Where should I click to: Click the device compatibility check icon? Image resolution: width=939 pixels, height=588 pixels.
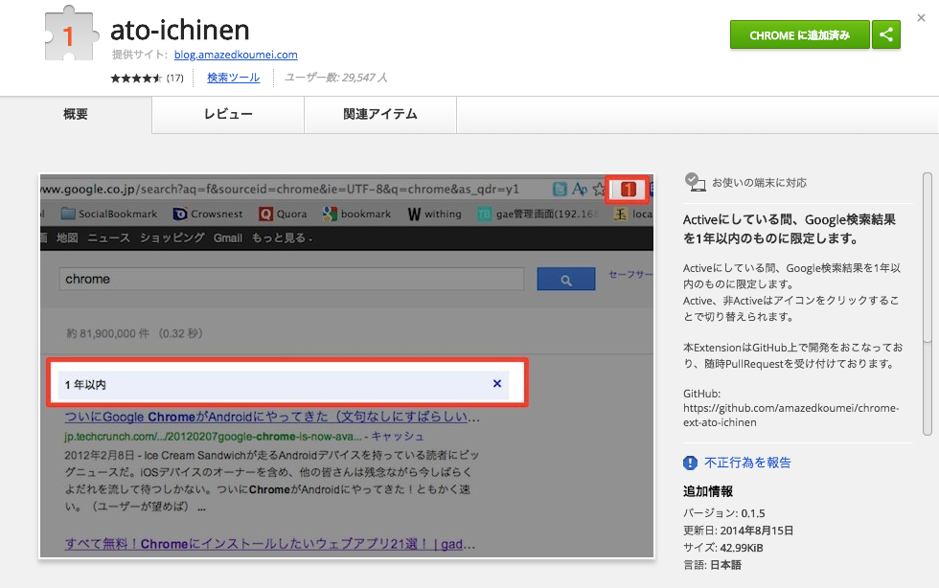tap(695, 182)
